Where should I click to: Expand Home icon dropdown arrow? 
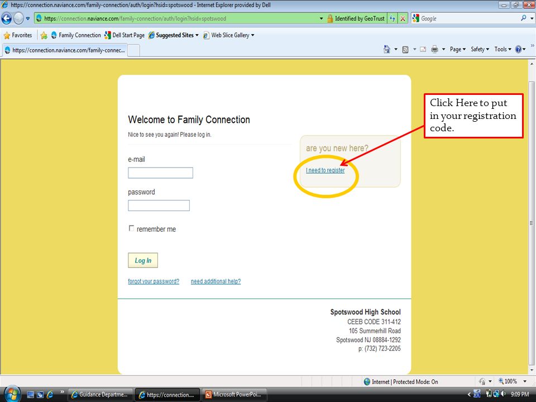coord(396,49)
